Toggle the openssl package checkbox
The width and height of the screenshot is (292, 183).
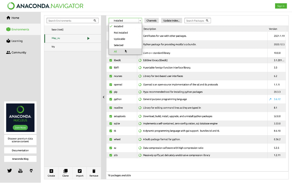coord(110,84)
